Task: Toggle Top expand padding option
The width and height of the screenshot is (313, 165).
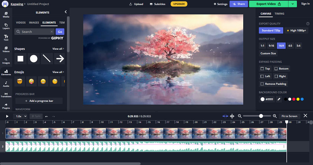Action: click(x=265, y=68)
